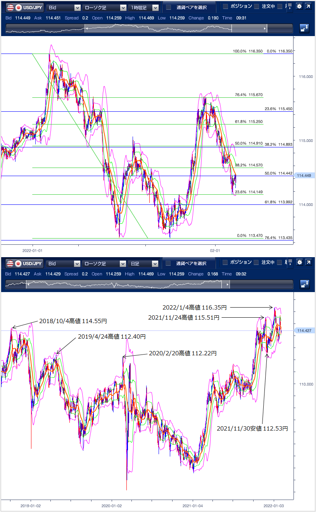Click the scale toggle icon on 1時間足 chart

(304, 28)
